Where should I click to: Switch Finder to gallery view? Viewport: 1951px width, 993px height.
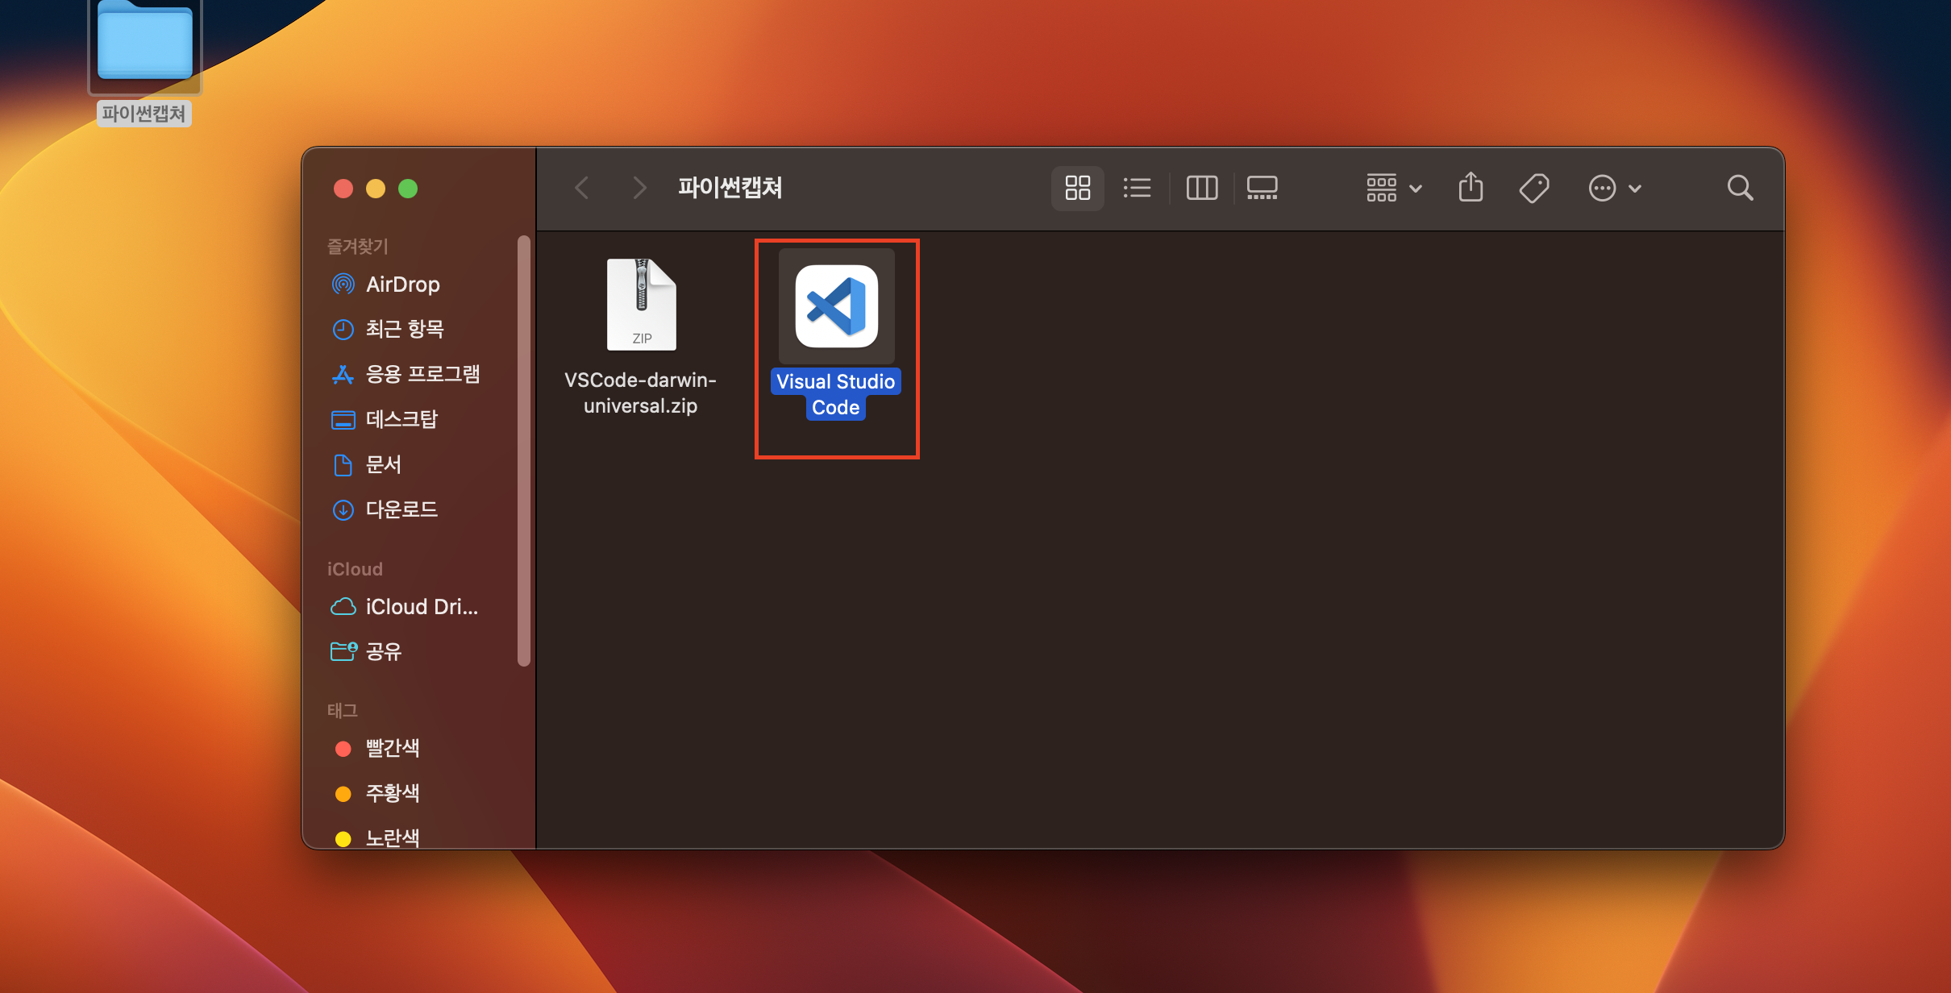[x=1262, y=188]
